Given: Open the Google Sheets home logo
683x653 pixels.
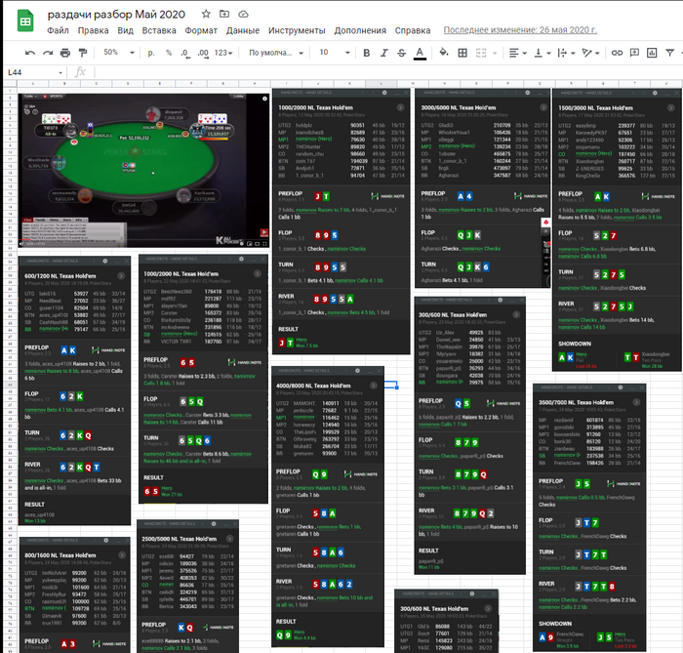Looking at the screenshot, I should click(25, 20).
